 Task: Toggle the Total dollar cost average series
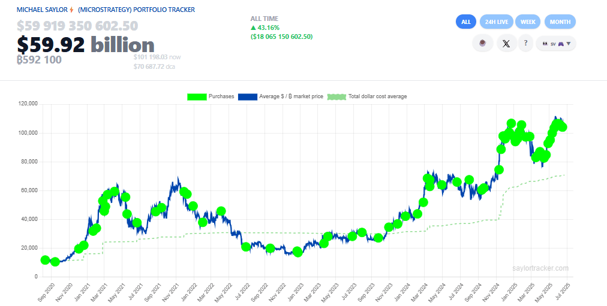[x=367, y=96]
